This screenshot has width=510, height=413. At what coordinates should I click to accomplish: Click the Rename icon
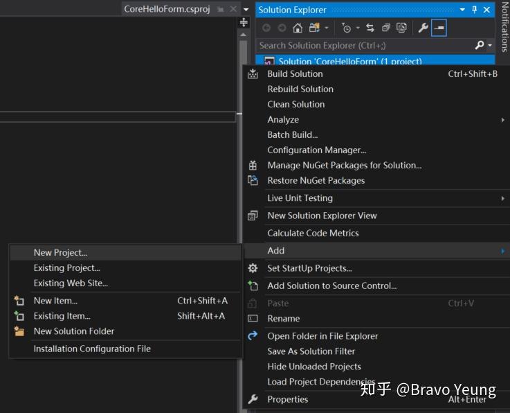[253, 318]
